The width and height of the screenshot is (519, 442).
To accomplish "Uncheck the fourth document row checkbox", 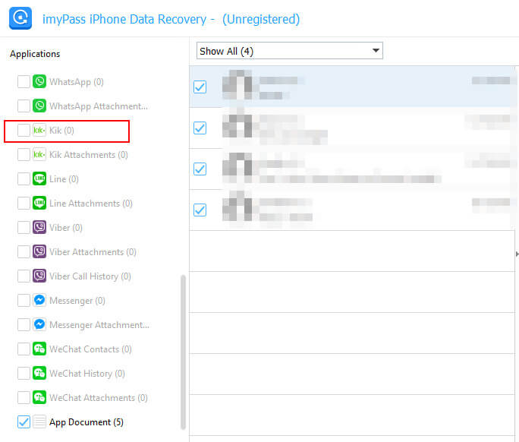I will click(200, 210).
